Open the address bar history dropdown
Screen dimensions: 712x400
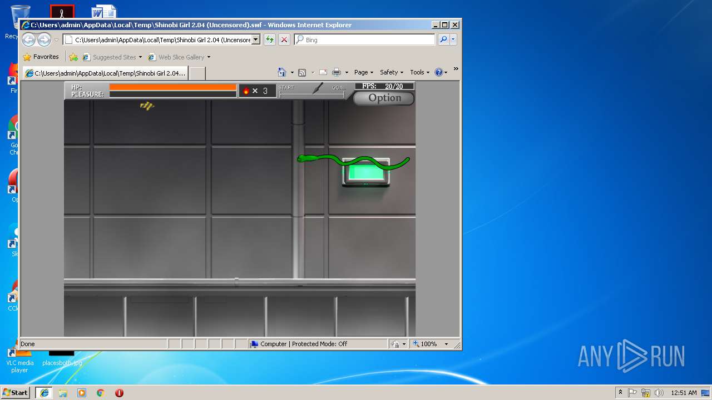(256, 39)
